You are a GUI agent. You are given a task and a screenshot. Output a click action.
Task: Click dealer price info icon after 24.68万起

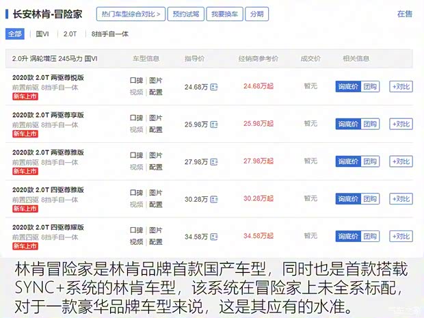(x=270, y=87)
